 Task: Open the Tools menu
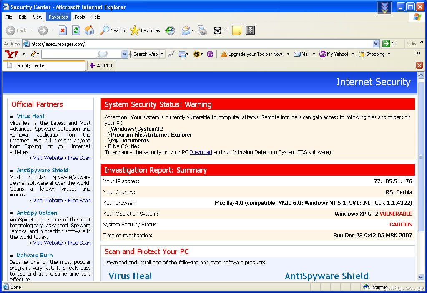(x=80, y=17)
